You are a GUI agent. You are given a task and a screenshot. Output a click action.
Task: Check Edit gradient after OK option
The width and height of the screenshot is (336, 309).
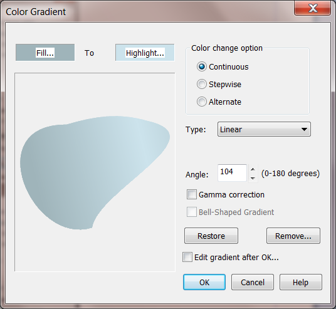tap(187, 257)
